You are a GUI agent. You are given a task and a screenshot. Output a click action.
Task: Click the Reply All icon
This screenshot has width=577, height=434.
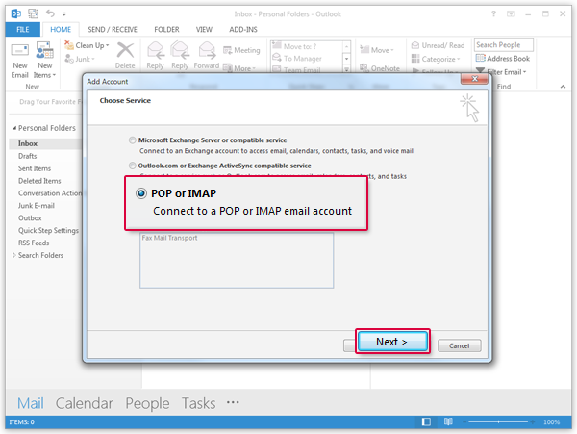(x=180, y=56)
